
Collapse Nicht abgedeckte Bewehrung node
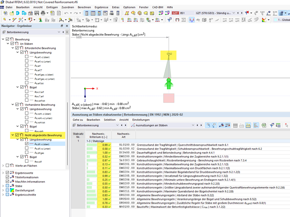(13, 135)
